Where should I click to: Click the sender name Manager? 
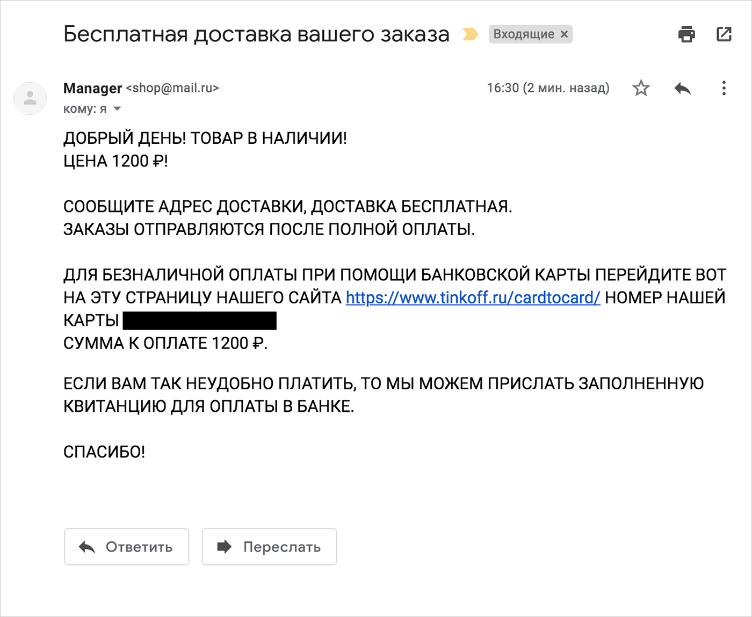pos(93,88)
